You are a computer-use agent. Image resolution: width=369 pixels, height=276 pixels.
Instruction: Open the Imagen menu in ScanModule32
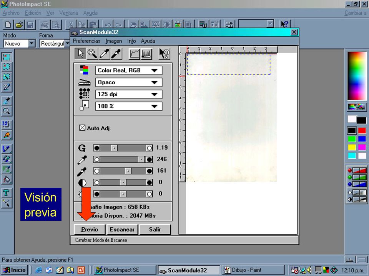(x=114, y=41)
